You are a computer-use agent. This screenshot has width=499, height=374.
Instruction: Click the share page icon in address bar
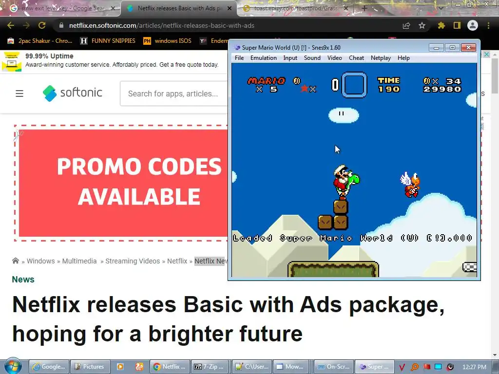406,25
